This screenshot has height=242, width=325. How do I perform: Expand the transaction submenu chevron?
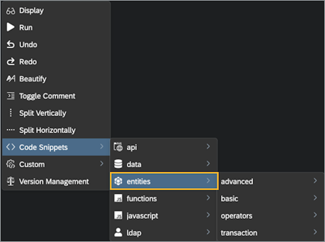coord(315,232)
